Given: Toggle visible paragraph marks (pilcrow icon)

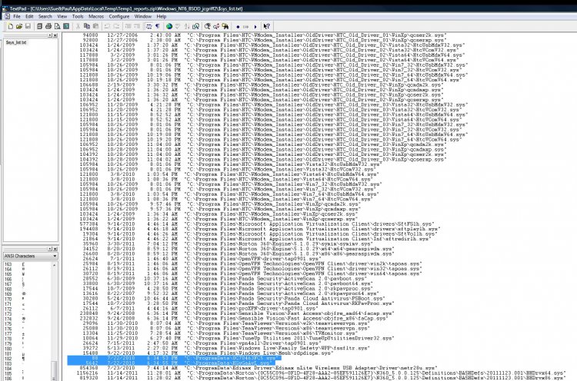Looking at the screenshot, I should click(158, 26).
